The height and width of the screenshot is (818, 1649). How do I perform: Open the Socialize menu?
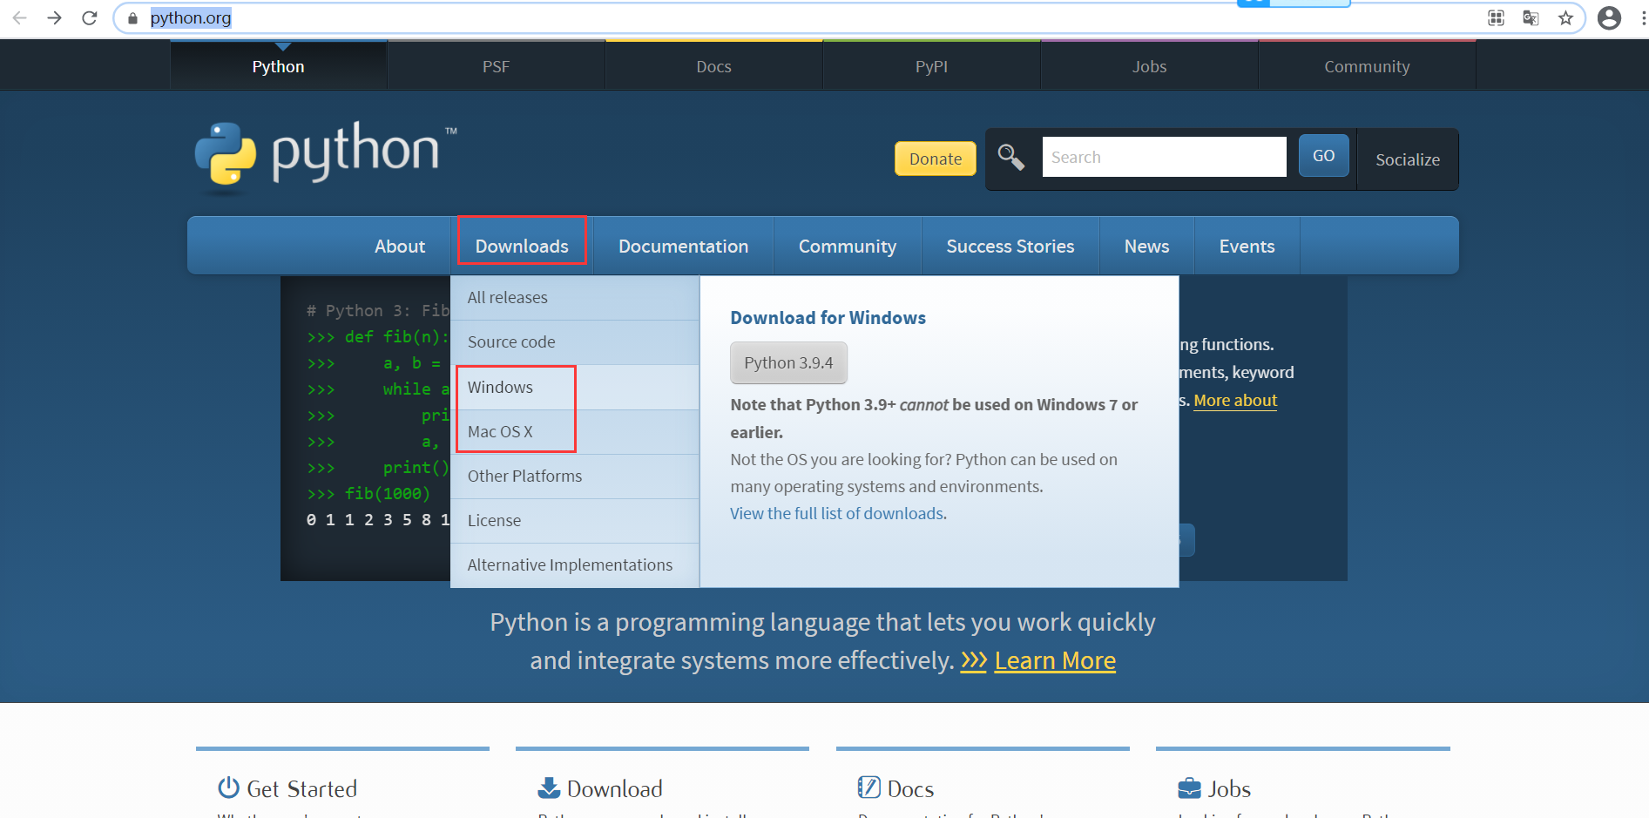(1408, 159)
